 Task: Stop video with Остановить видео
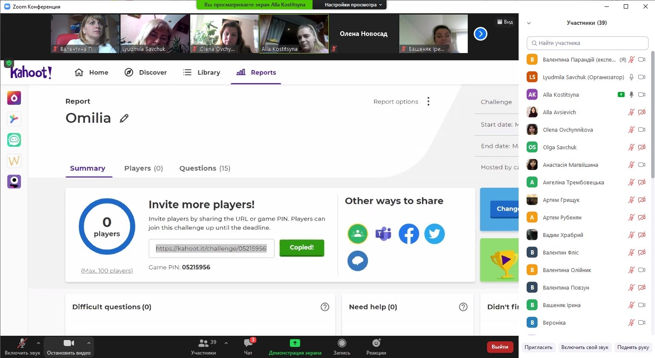pyautogui.click(x=68, y=346)
